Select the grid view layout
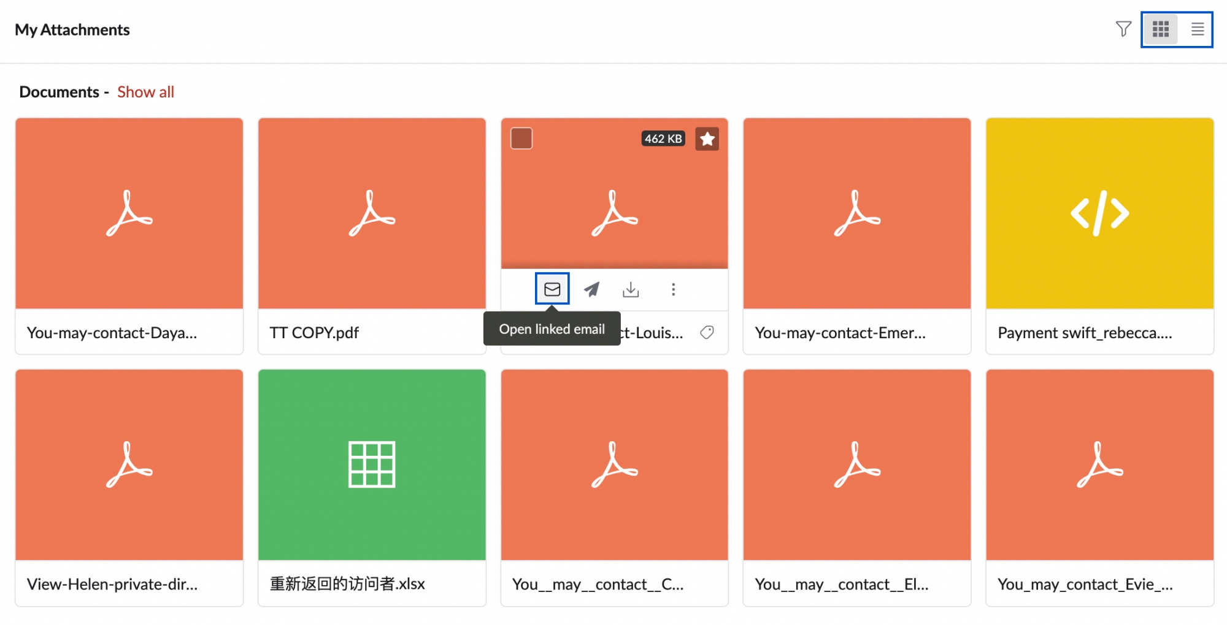The height and width of the screenshot is (625, 1227). tap(1160, 29)
